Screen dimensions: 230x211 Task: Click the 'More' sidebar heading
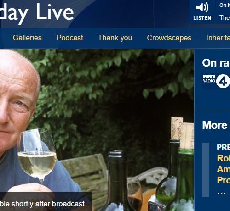[215, 125]
